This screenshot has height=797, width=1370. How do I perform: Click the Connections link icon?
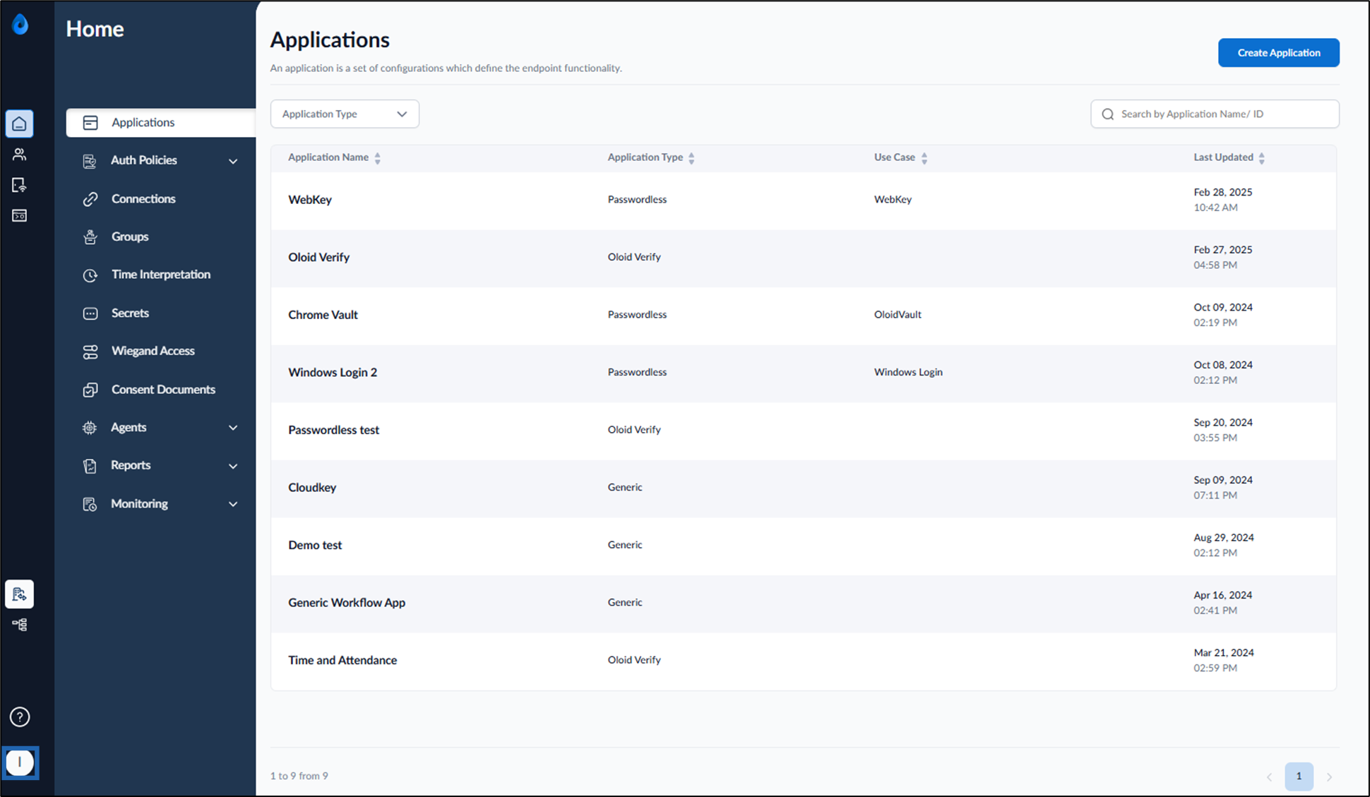point(90,199)
